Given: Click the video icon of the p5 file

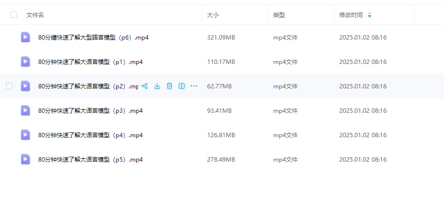Looking at the screenshot, I should pos(25,159).
